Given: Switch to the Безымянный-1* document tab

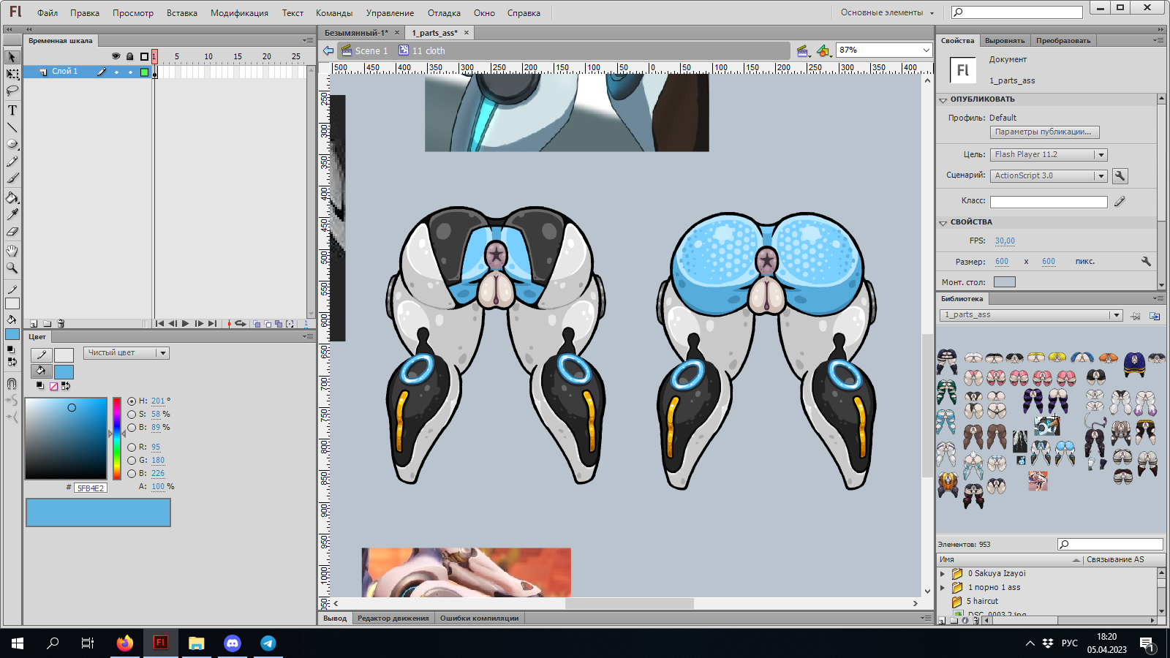Looking at the screenshot, I should pos(356,33).
